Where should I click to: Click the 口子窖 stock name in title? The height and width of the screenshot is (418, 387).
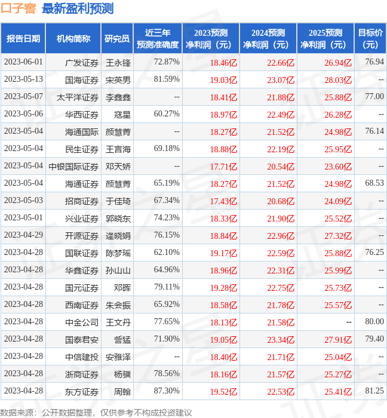(19, 8)
